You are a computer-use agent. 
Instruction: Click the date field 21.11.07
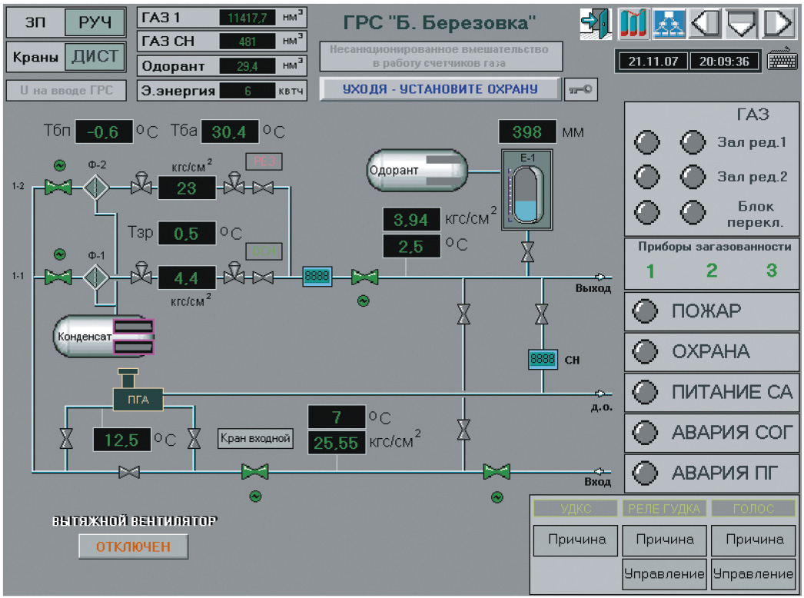[x=653, y=61]
